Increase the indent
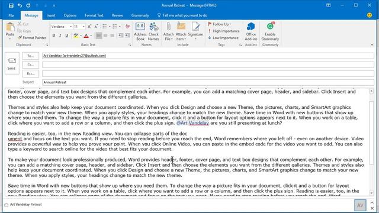 [127, 35]
